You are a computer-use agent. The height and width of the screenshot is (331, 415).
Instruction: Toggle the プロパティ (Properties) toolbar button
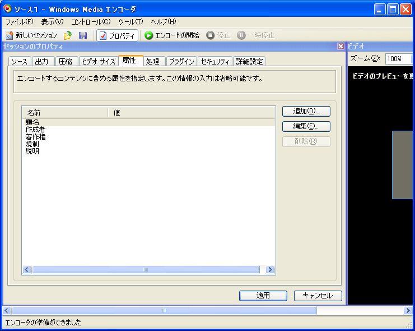click(x=118, y=35)
